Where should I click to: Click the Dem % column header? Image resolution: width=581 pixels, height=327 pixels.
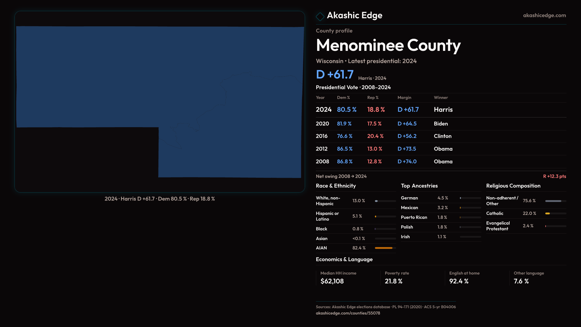click(343, 97)
